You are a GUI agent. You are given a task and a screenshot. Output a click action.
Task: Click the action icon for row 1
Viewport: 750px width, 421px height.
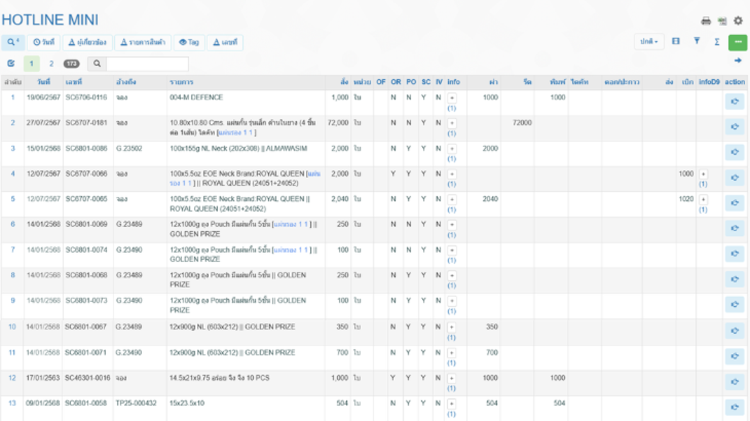(734, 102)
